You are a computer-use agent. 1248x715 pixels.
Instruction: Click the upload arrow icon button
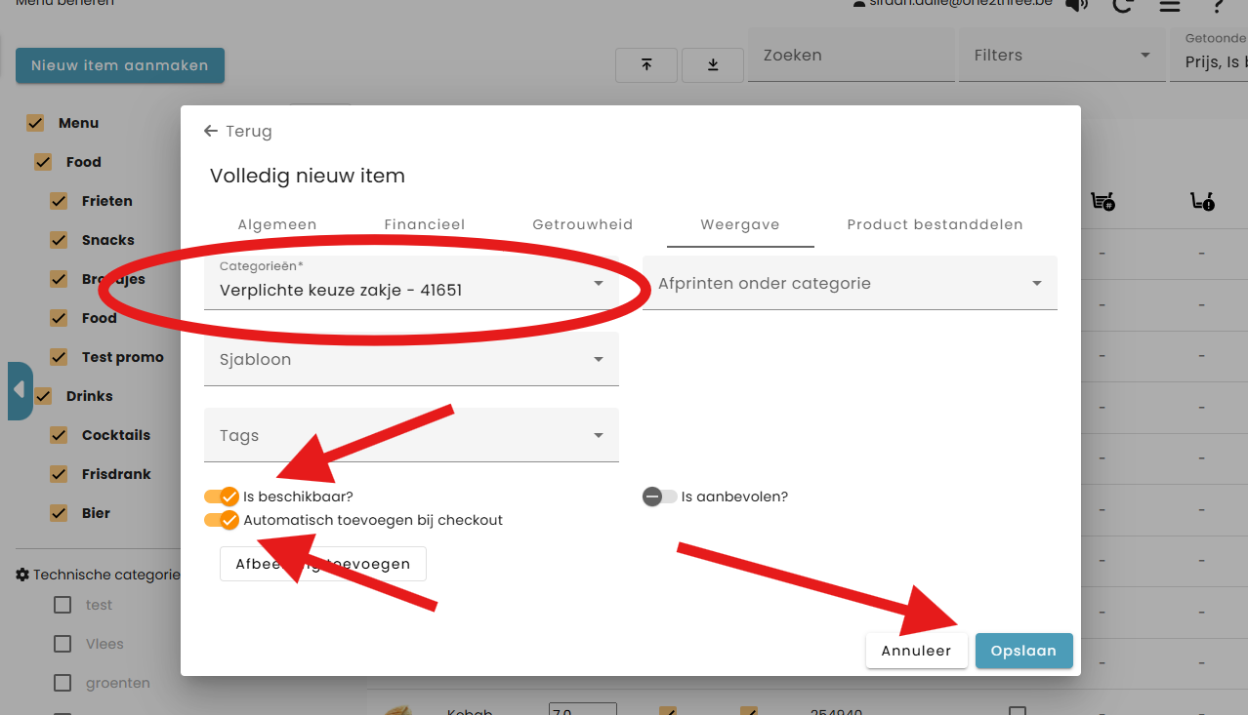tap(646, 64)
